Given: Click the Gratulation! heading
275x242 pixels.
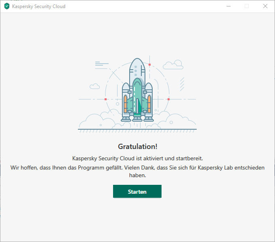Looking at the screenshot, I should click(137, 146).
